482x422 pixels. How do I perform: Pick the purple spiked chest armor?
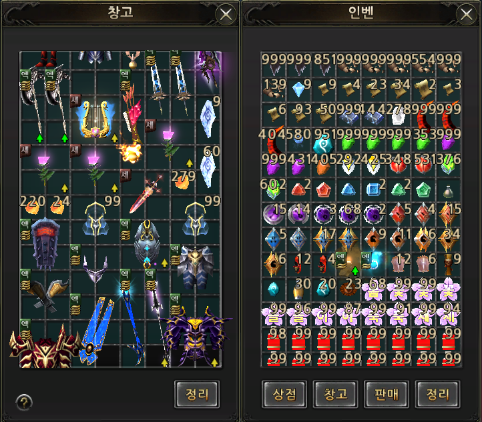click(x=196, y=336)
